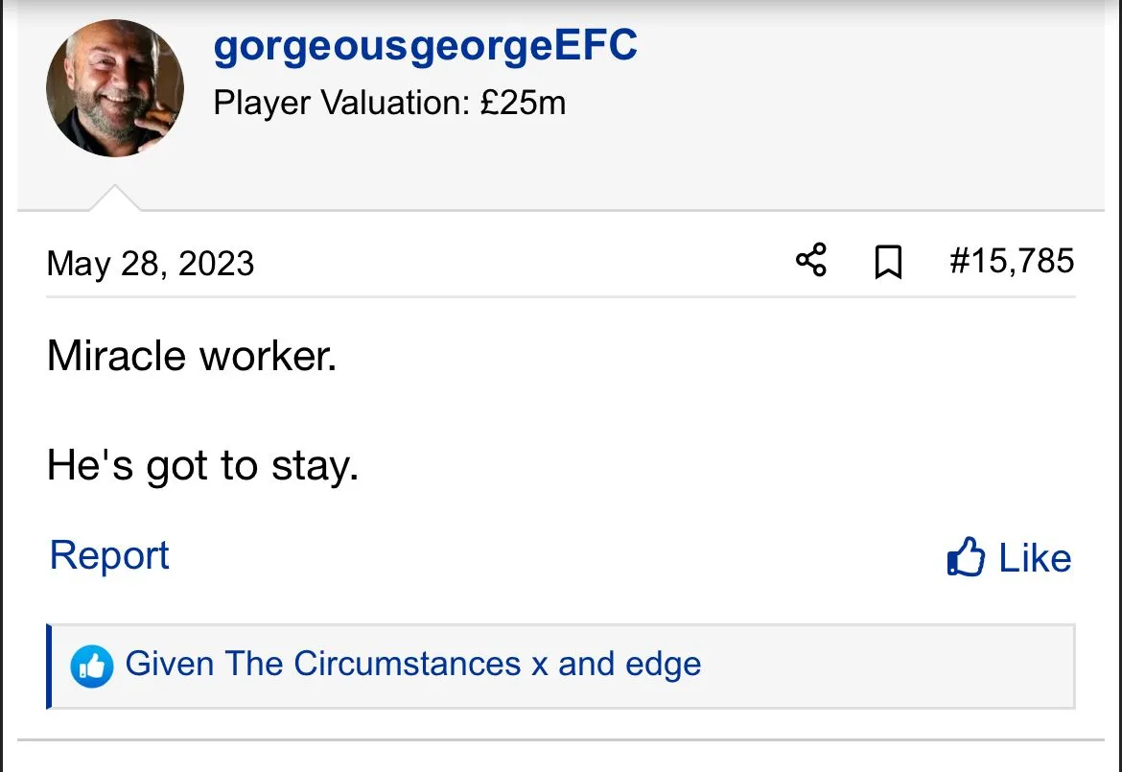The height and width of the screenshot is (772, 1122).
Task: Click the speech-bubble pointer below the avatar
Action: click(115, 199)
